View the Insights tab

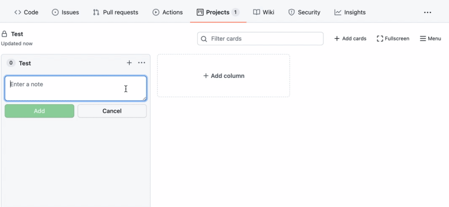pos(350,13)
